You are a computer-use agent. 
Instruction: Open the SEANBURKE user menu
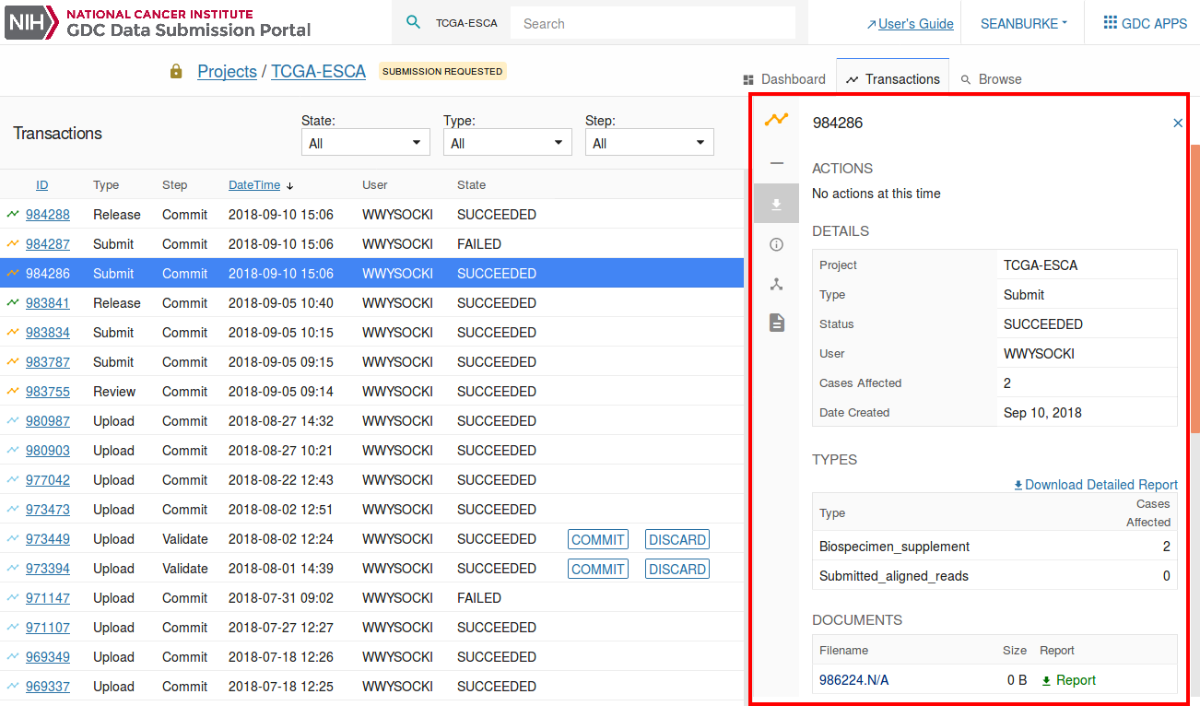coord(1023,23)
